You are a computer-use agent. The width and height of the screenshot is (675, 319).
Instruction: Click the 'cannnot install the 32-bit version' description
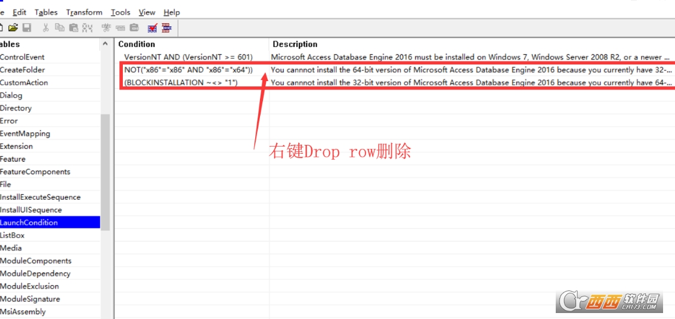(472, 83)
